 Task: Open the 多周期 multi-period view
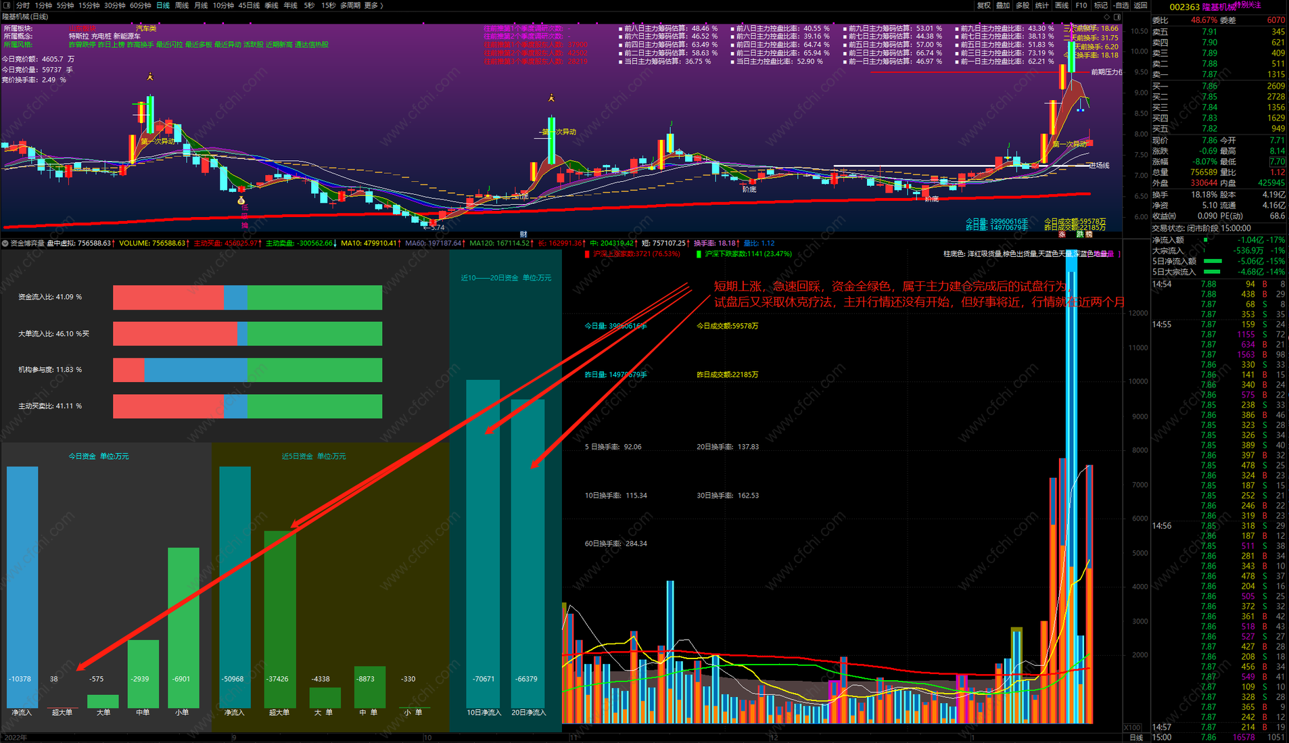pos(350,5)
